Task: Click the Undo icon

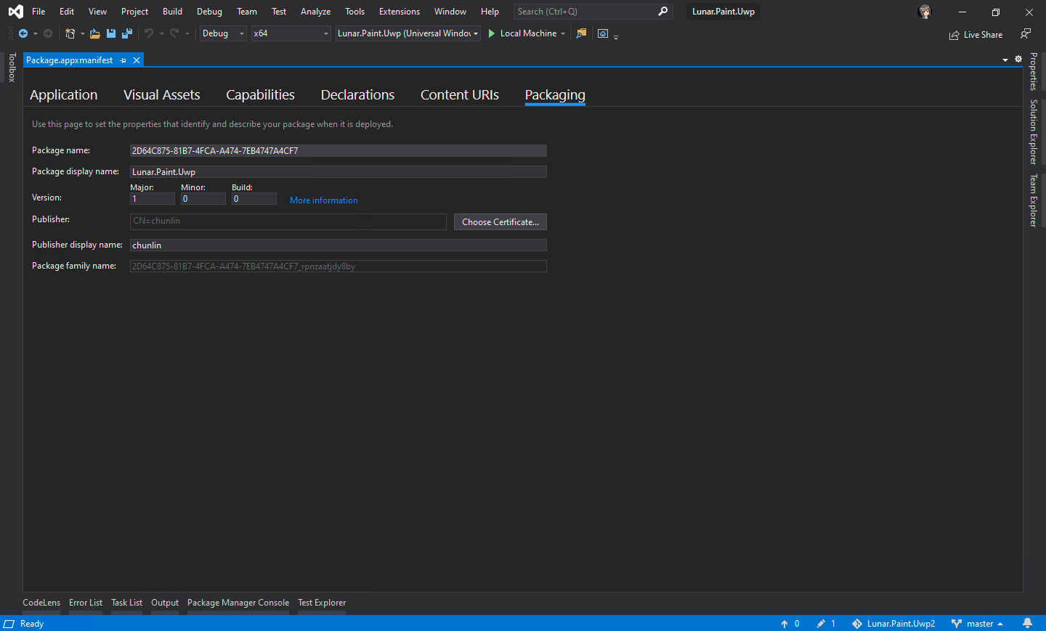Action: pos(148,33)
